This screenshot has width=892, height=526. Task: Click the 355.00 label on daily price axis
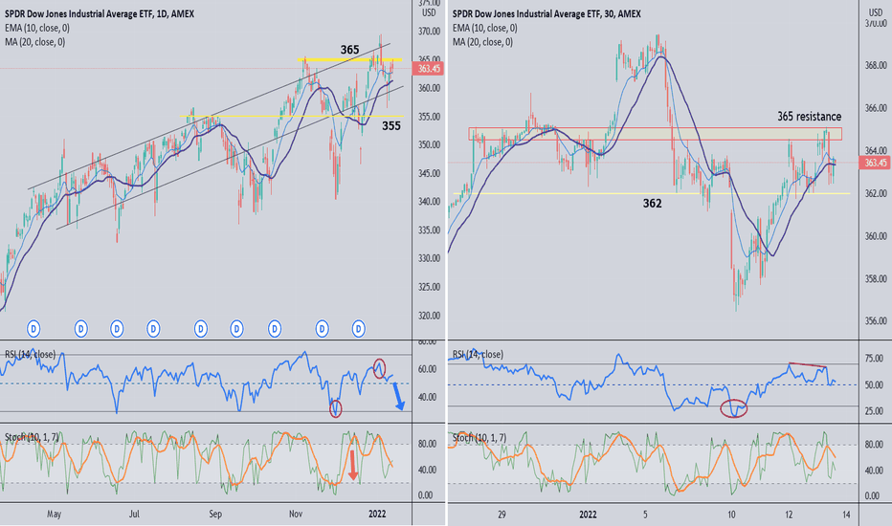(430, 117)
